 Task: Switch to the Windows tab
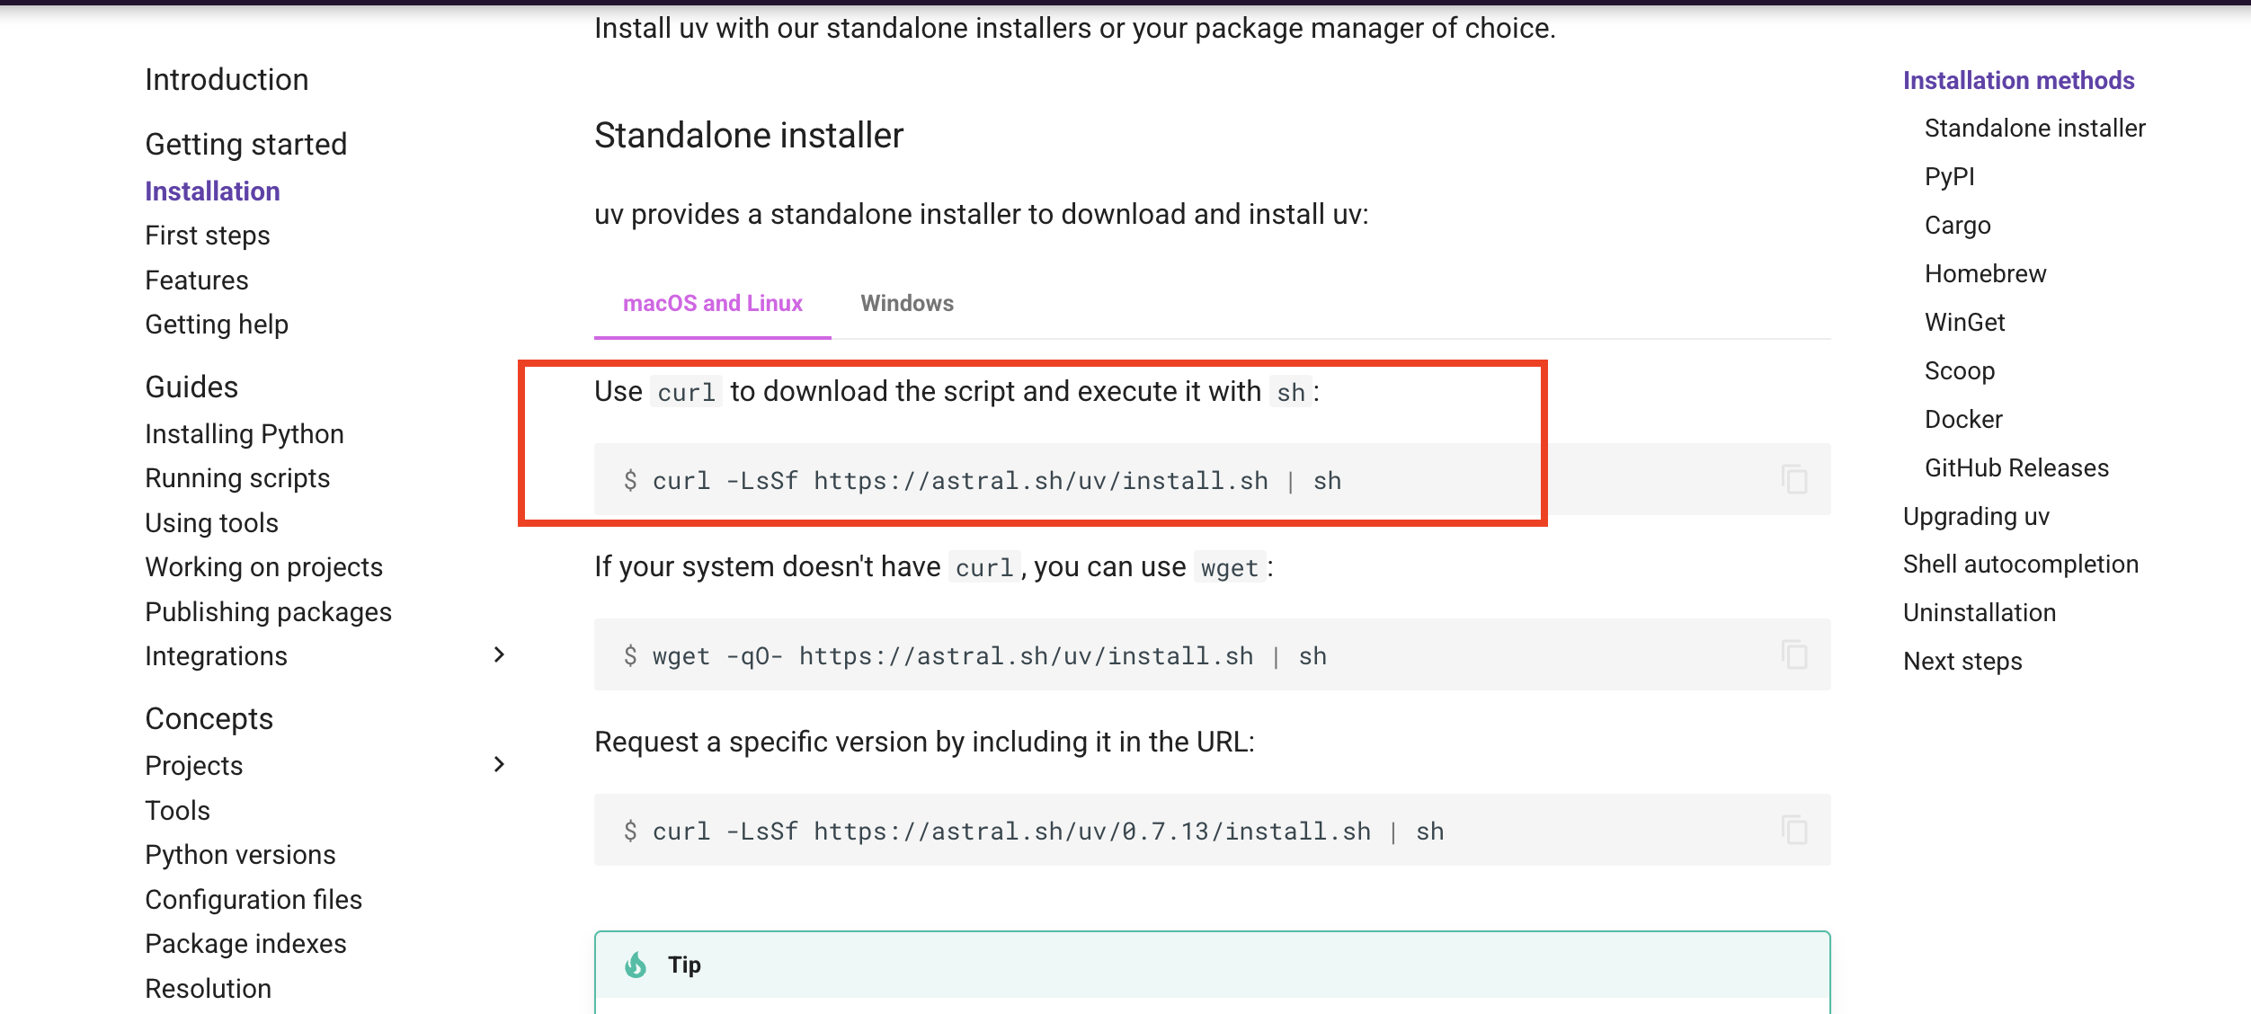(x=906, y=303)
